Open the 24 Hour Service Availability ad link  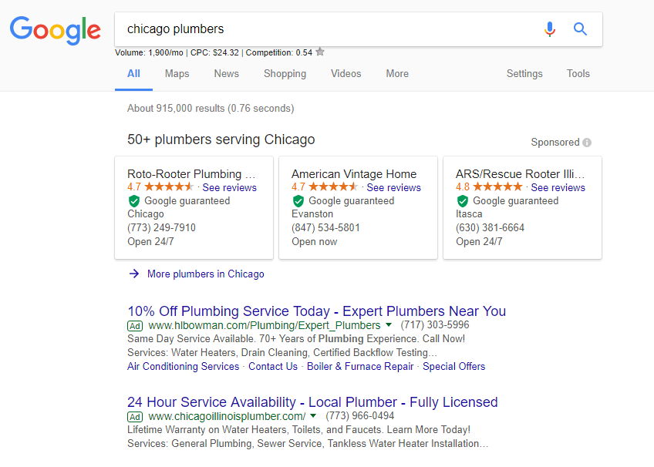coord(312,402)
